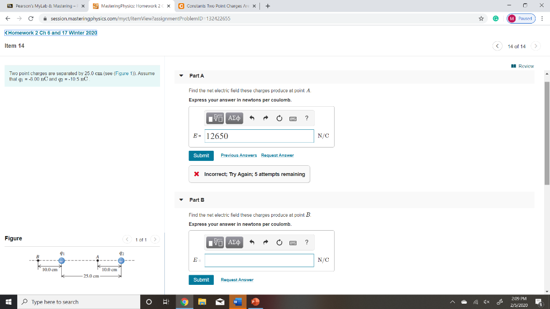This screenshot has height=309, width=550.
Task: Click Paused profile button
Action: [521, 19]
